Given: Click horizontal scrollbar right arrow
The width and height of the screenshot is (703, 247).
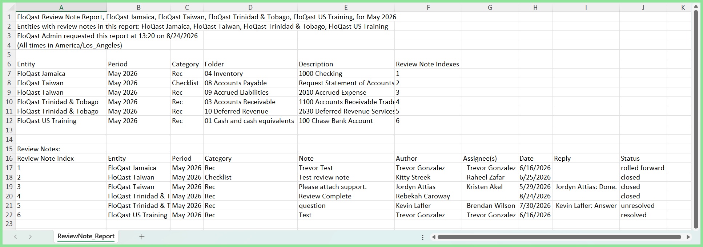Looking at the screenshot, I should pyautogui.click(x=688, y=237).
